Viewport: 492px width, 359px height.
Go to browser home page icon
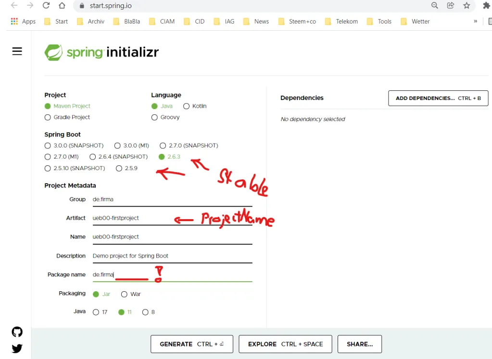(x=62, y=5)
